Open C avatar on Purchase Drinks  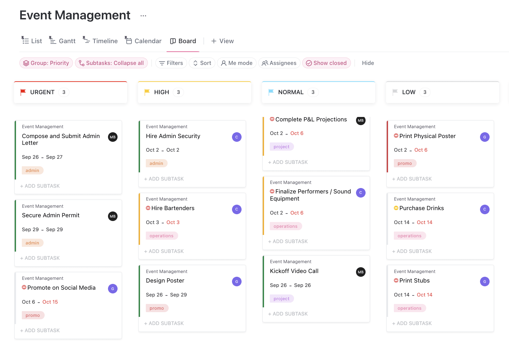485,209
